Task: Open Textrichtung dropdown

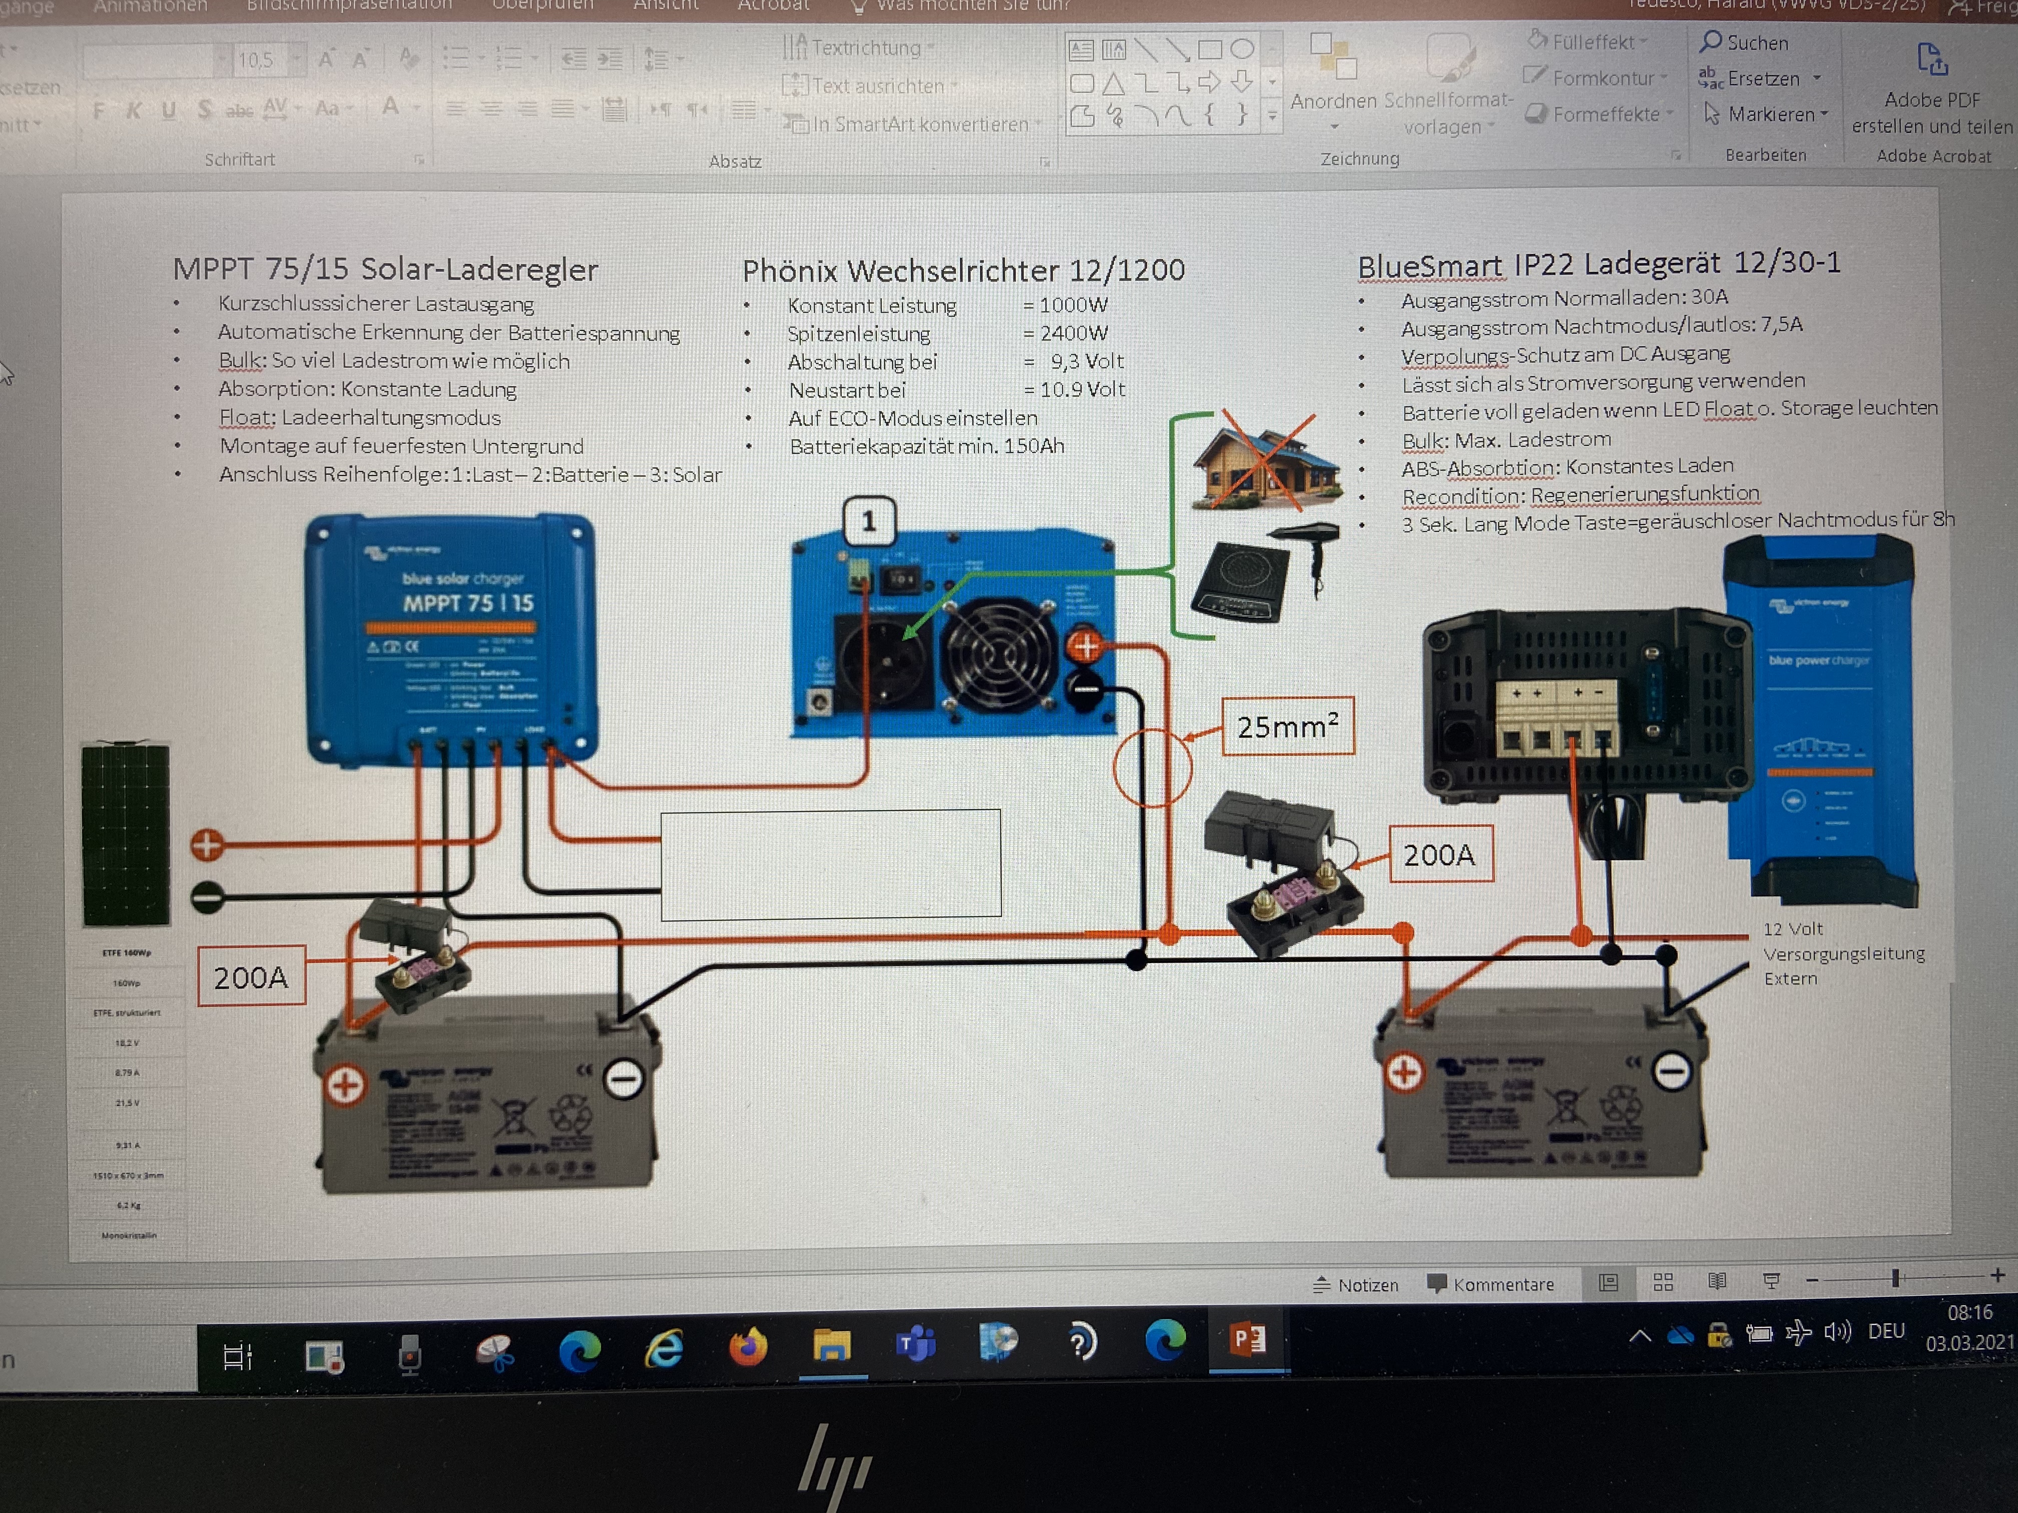Action: coord(858,47)
